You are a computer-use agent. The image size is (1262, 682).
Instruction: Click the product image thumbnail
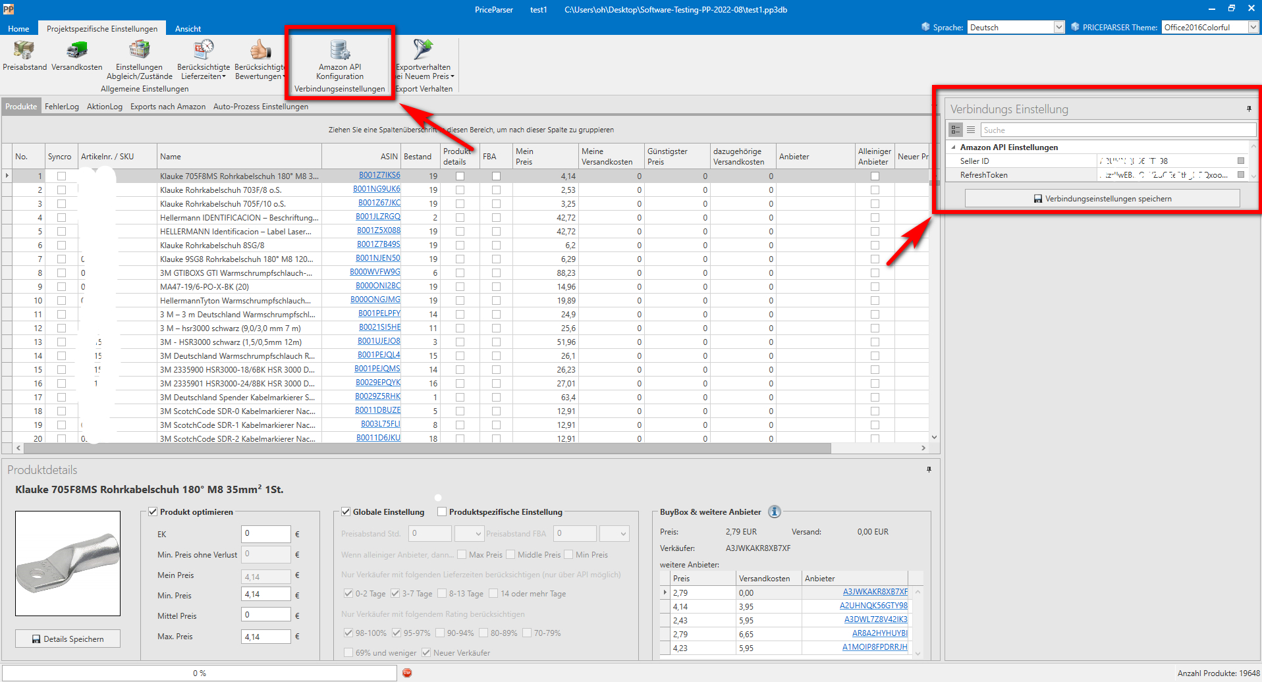(68, 564)
